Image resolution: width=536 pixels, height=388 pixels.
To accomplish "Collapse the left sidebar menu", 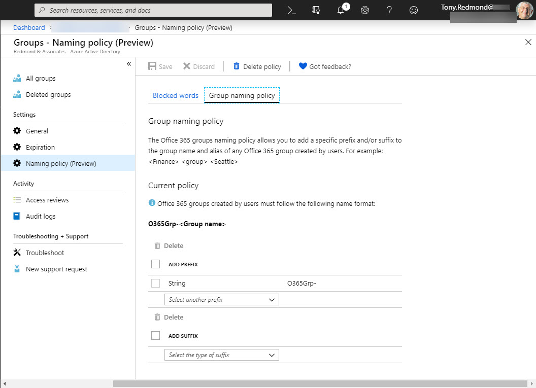I will click(129, 64).
